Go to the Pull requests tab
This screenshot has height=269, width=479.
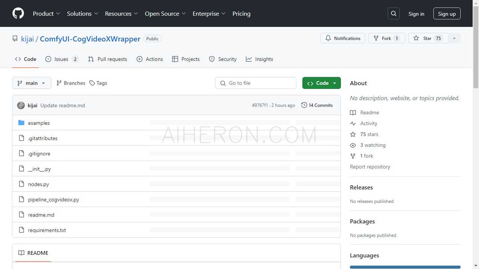point(108,59)
